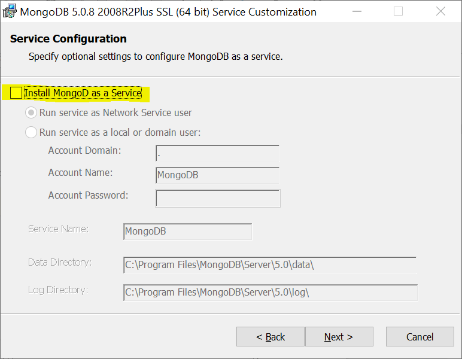Screen dimensions: 462x359
Task: Select the Service Name text box
Action: 187,232
